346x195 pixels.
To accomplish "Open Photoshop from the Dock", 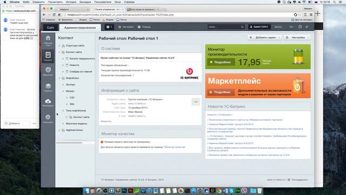I will (124, 191).
